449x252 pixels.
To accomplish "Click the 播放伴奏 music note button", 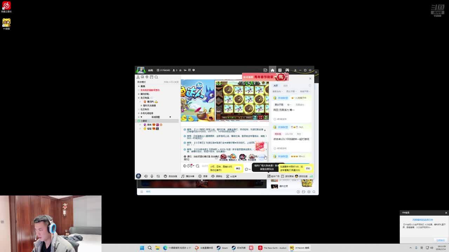I will tap(188, 176).
